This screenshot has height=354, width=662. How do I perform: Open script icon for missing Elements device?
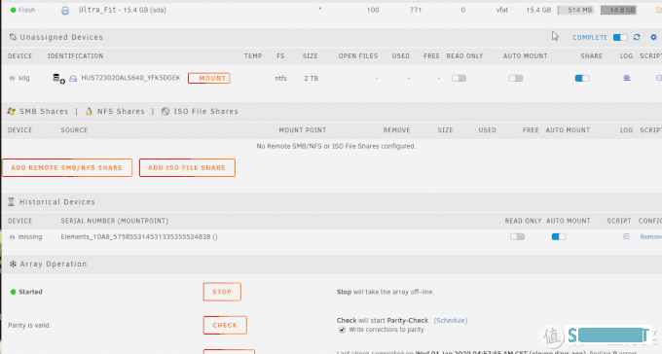pos(627,236)
